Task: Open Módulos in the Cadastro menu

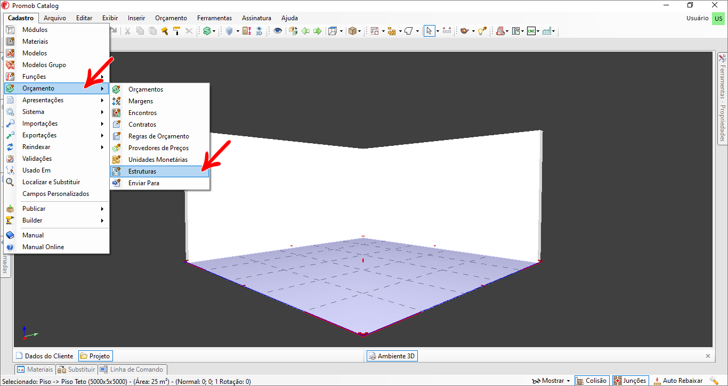Action: (56, 30)
